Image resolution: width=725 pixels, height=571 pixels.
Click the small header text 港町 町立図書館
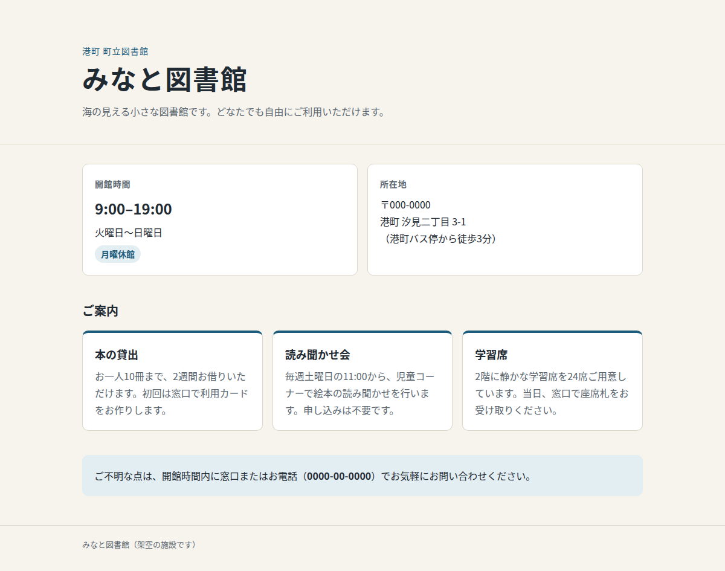tap(115, 52)
